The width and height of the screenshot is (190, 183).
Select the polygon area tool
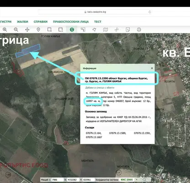click(x=94, y=29)
